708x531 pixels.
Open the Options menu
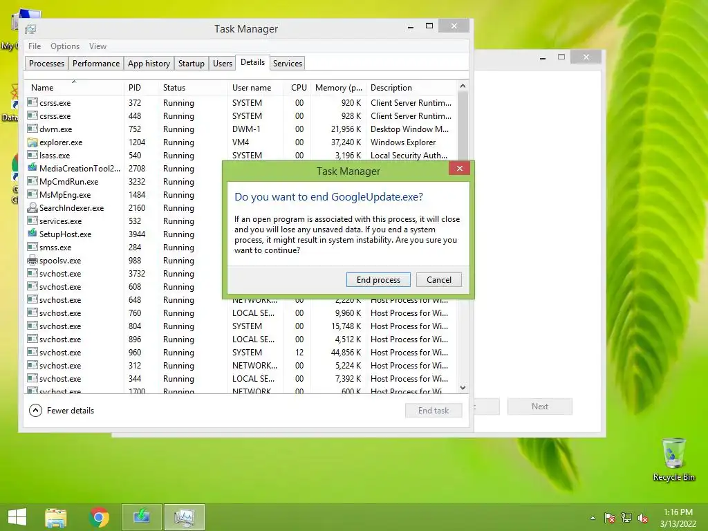coord(65,46)
